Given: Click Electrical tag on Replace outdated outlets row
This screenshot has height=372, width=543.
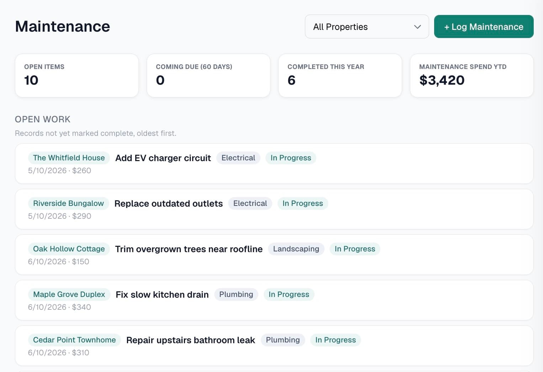Looking at the screenshot, I should tap(250, 203).
